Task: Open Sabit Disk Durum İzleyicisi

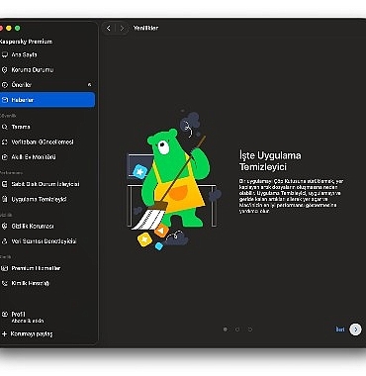Action: pos(47,184)
